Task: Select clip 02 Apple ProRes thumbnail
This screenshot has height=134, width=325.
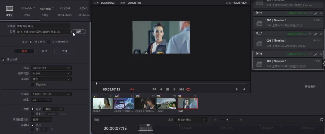Action: 124,103
